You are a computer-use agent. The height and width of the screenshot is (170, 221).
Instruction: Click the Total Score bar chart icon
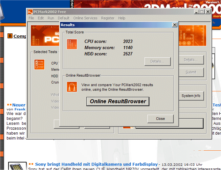pyautogui.click(x=72, y=44)
